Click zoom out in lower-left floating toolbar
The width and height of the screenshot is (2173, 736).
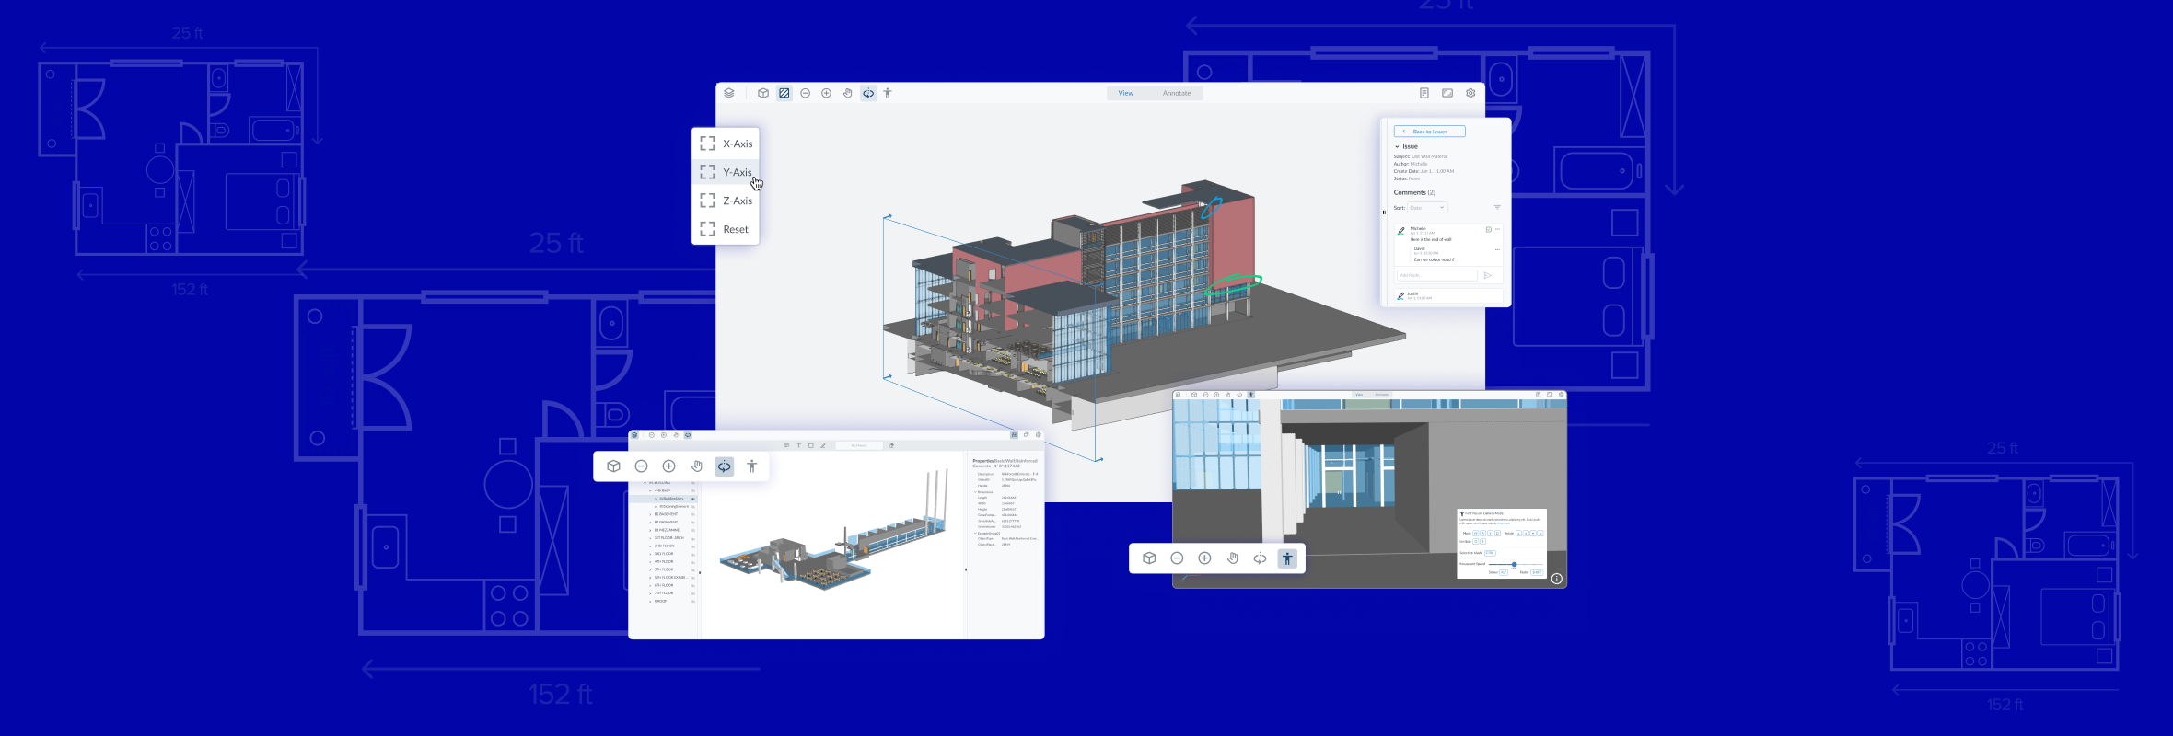[641, 466]
